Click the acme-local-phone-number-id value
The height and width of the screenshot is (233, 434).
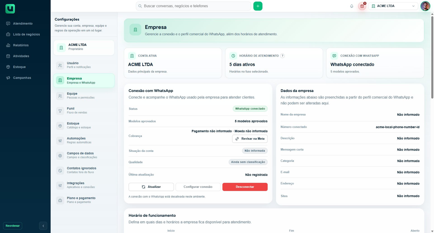point(398,127)
